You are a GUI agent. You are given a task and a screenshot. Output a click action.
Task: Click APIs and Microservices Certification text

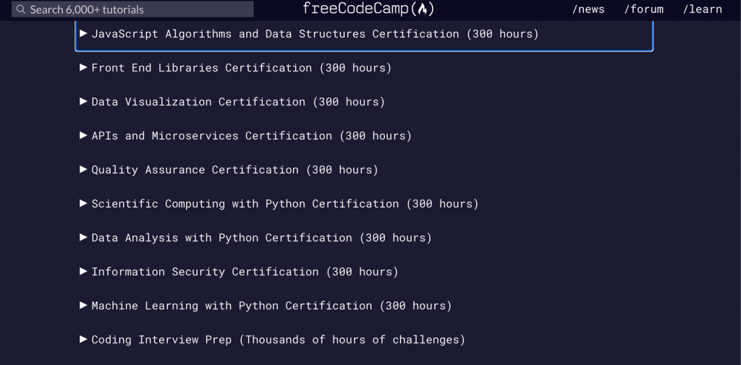[x=212, y=136]
